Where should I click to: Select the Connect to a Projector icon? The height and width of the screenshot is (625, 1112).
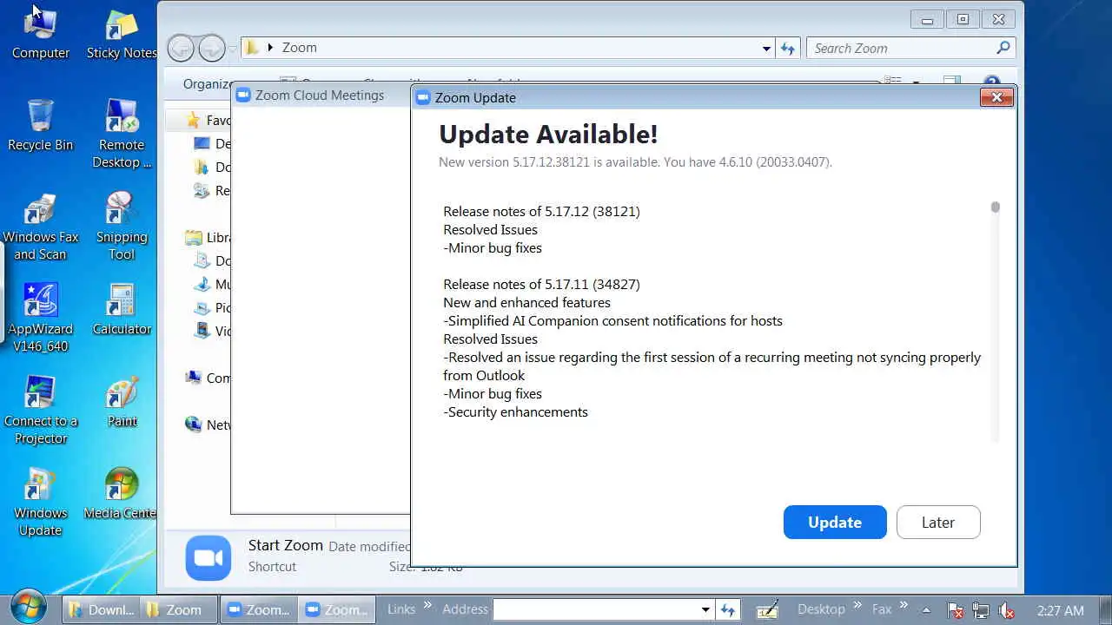(x=40, y=411)
